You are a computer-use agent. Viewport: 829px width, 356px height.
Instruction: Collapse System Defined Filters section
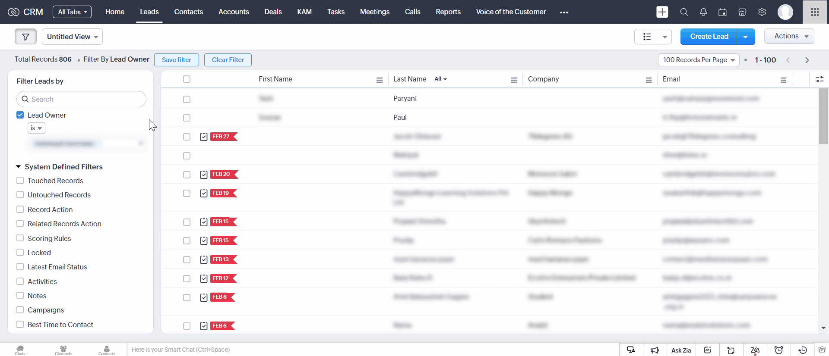pyautogui.click(x=19, y=167)
